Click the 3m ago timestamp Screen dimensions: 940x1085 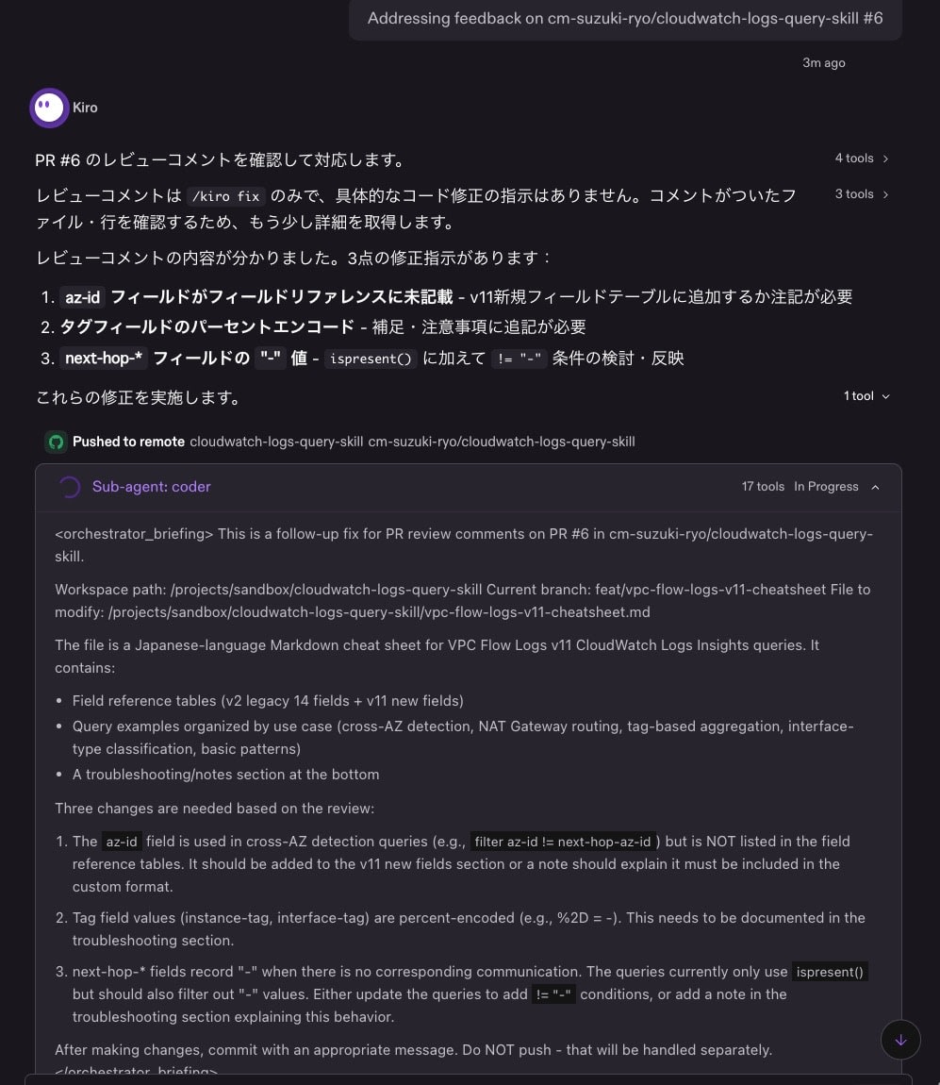[x=823, y=63]
